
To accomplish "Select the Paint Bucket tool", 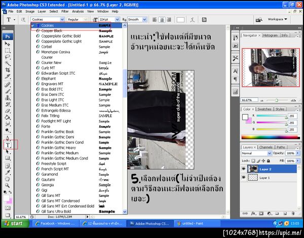I will 8,117.
